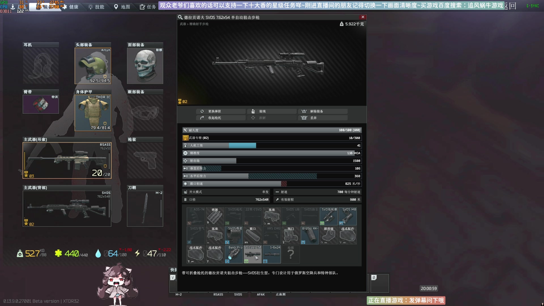Select the skull face mask item
The width and height of the screenshot is (544, 306).
145,66
